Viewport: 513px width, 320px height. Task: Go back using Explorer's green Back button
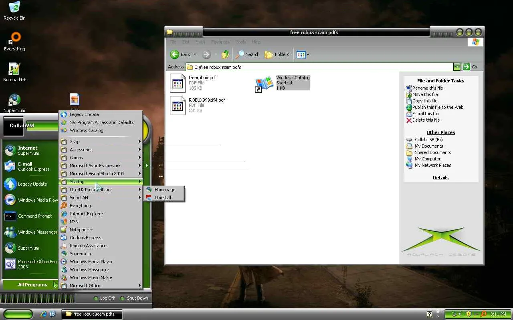click(x=180, y=54)
